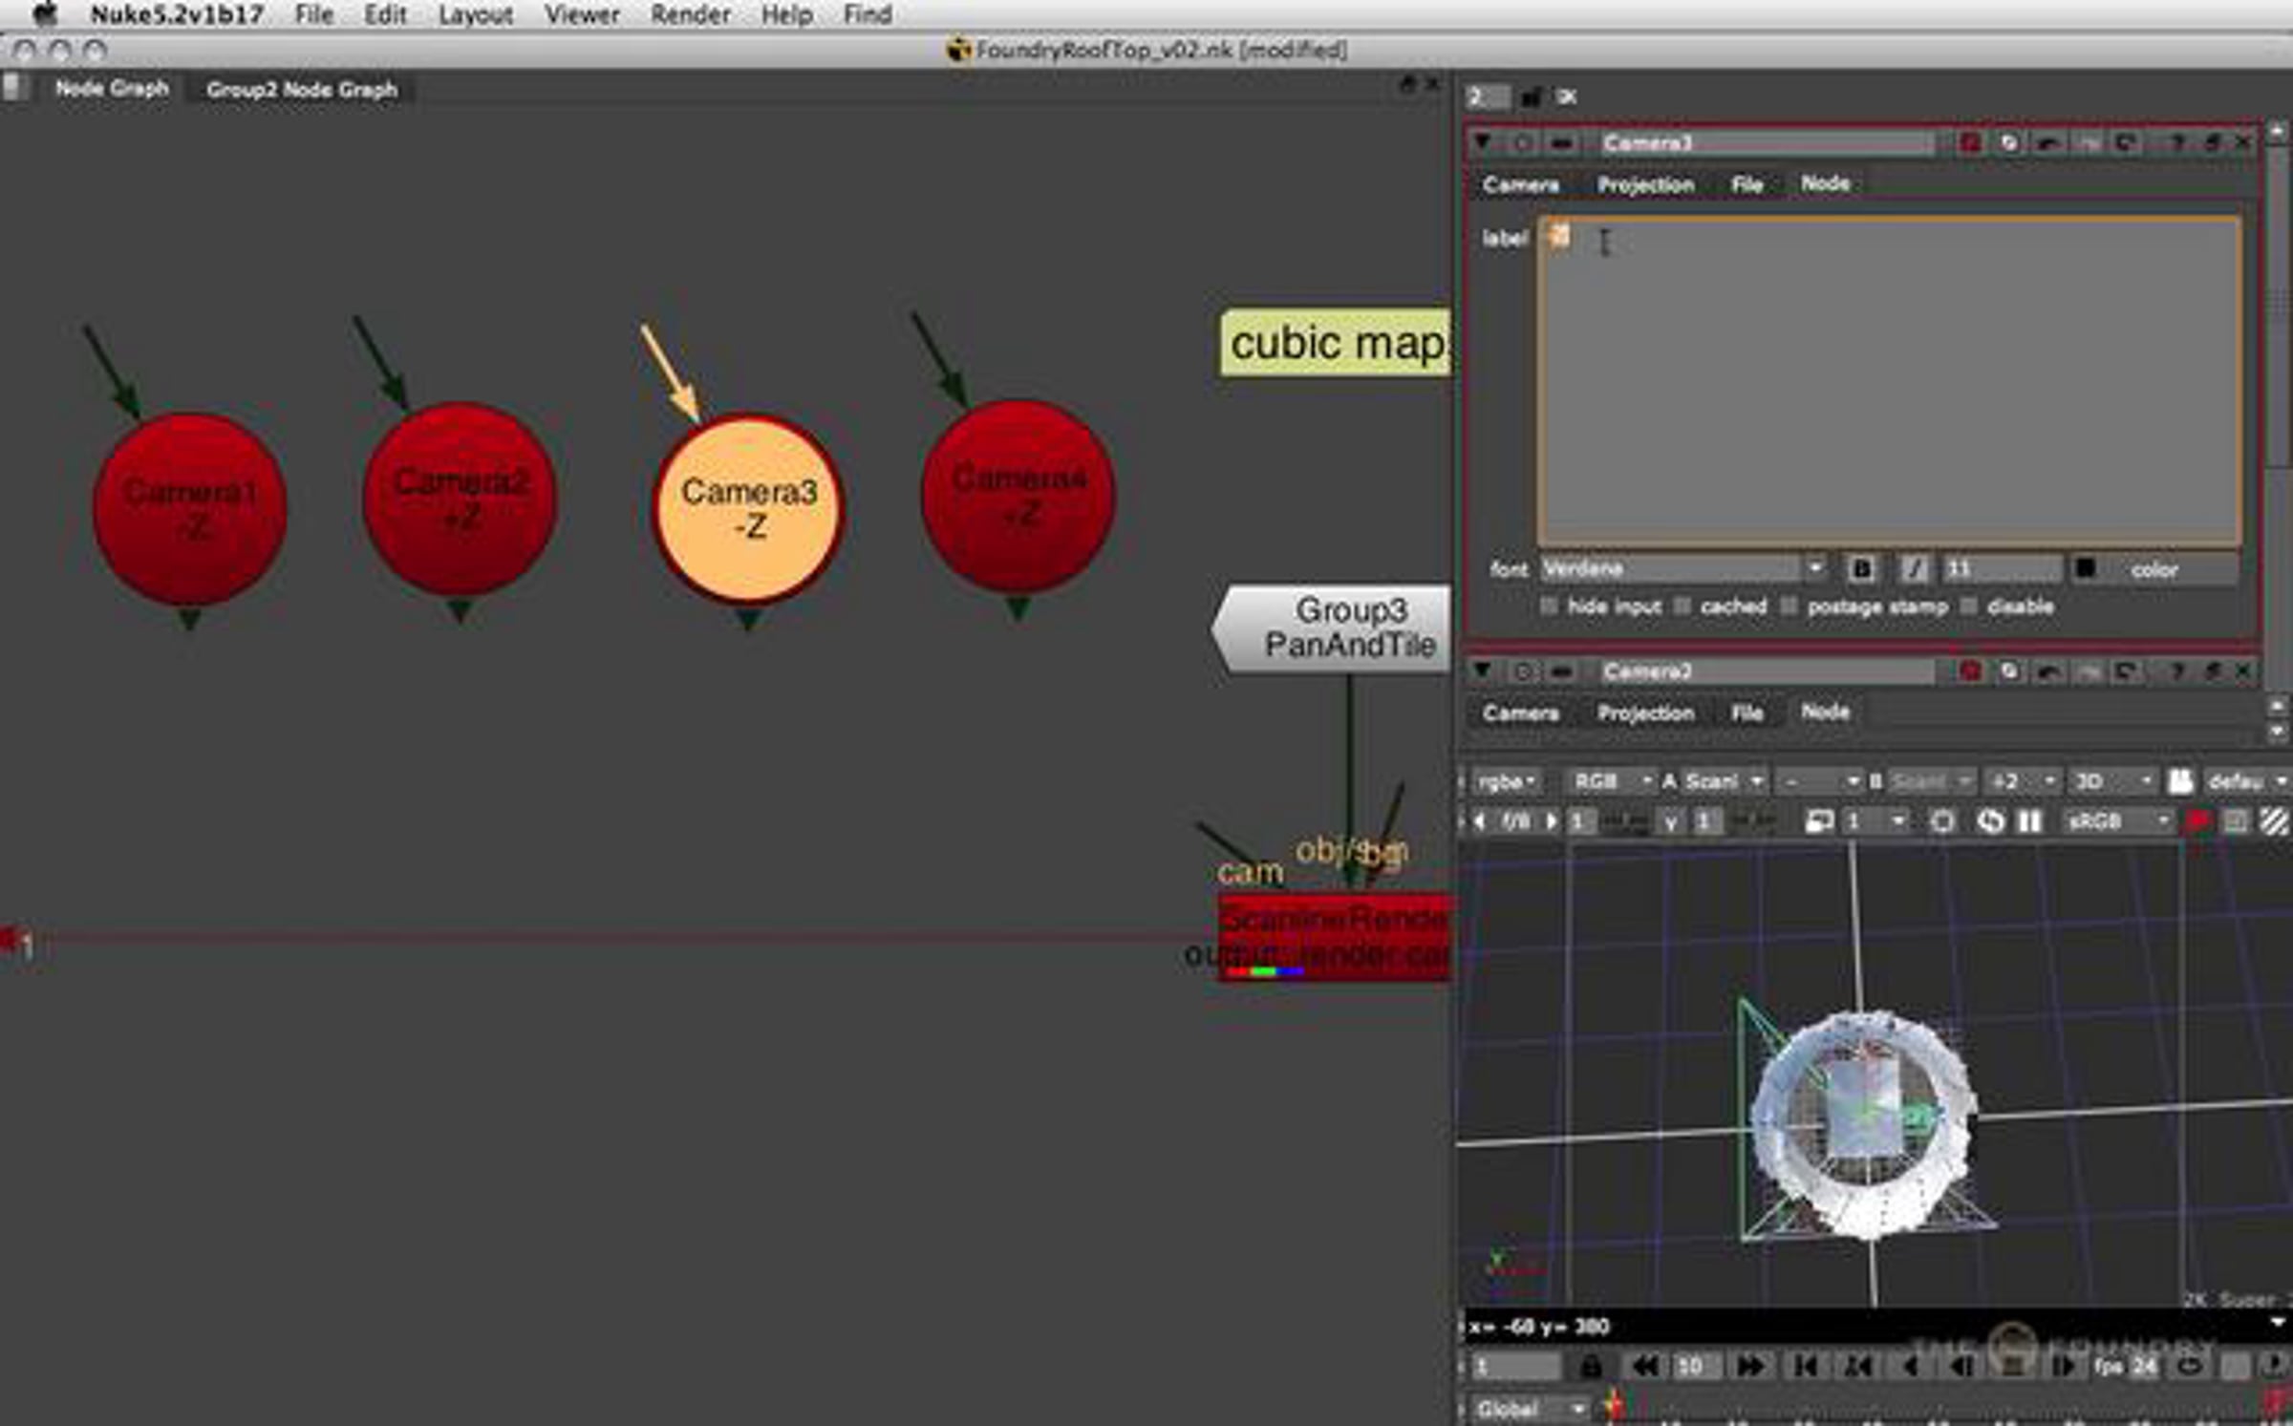2293x1426 pixels.
Task: Open the File tab in Camera2 panel
Action: click(1747, 713)
